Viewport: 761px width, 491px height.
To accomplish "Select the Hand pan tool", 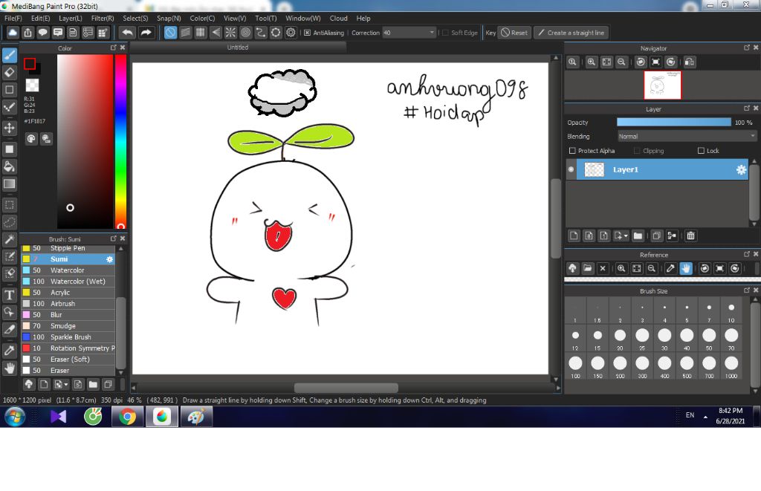I will (9, 368).
